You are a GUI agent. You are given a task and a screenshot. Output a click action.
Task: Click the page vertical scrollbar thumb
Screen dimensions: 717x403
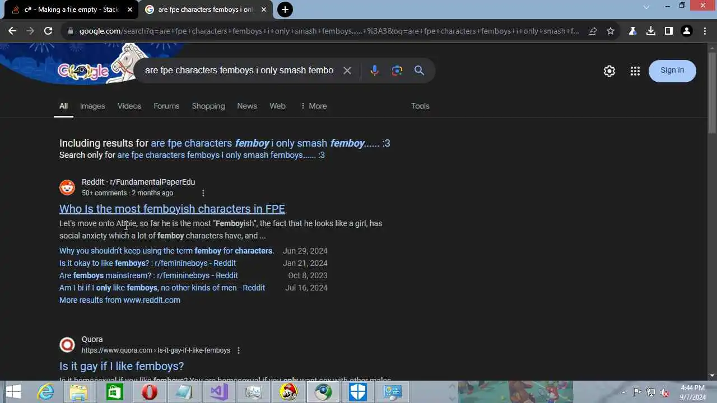click(712, 92)
